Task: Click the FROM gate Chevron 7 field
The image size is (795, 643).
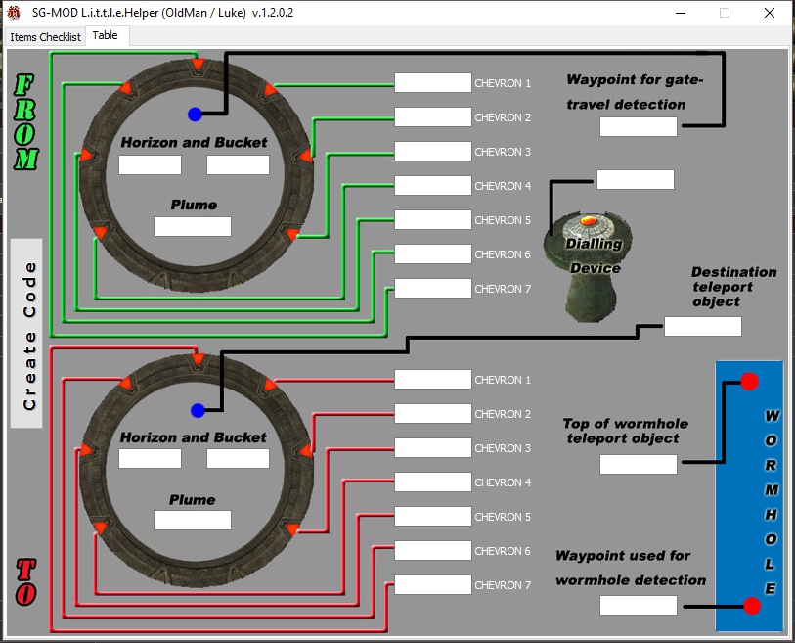Action: [433, 289]
